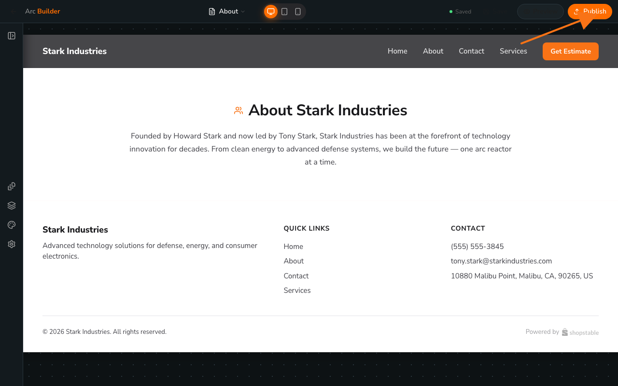Click the Stark Industries header brand name

click(x=74, y=51)
